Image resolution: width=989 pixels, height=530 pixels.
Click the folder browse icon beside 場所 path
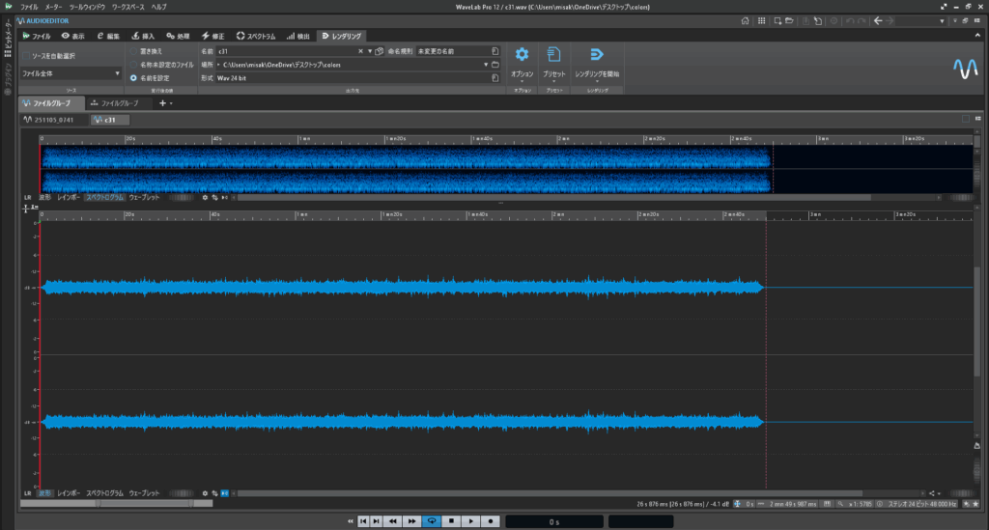coord(494,65)
